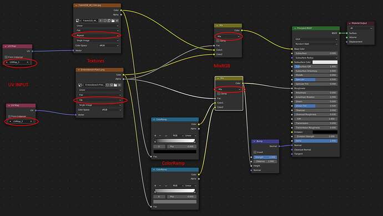This screenshot has height=216, width=383.
Task: Click Distance value field on Bump node
Action: coord(265,161)
